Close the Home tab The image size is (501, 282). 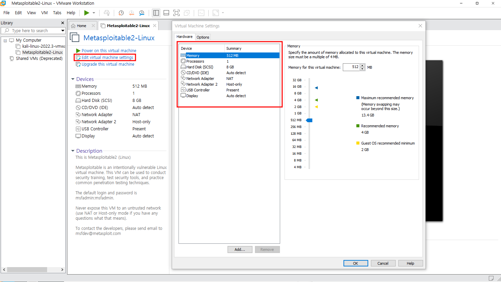click(x=93, y=25)
